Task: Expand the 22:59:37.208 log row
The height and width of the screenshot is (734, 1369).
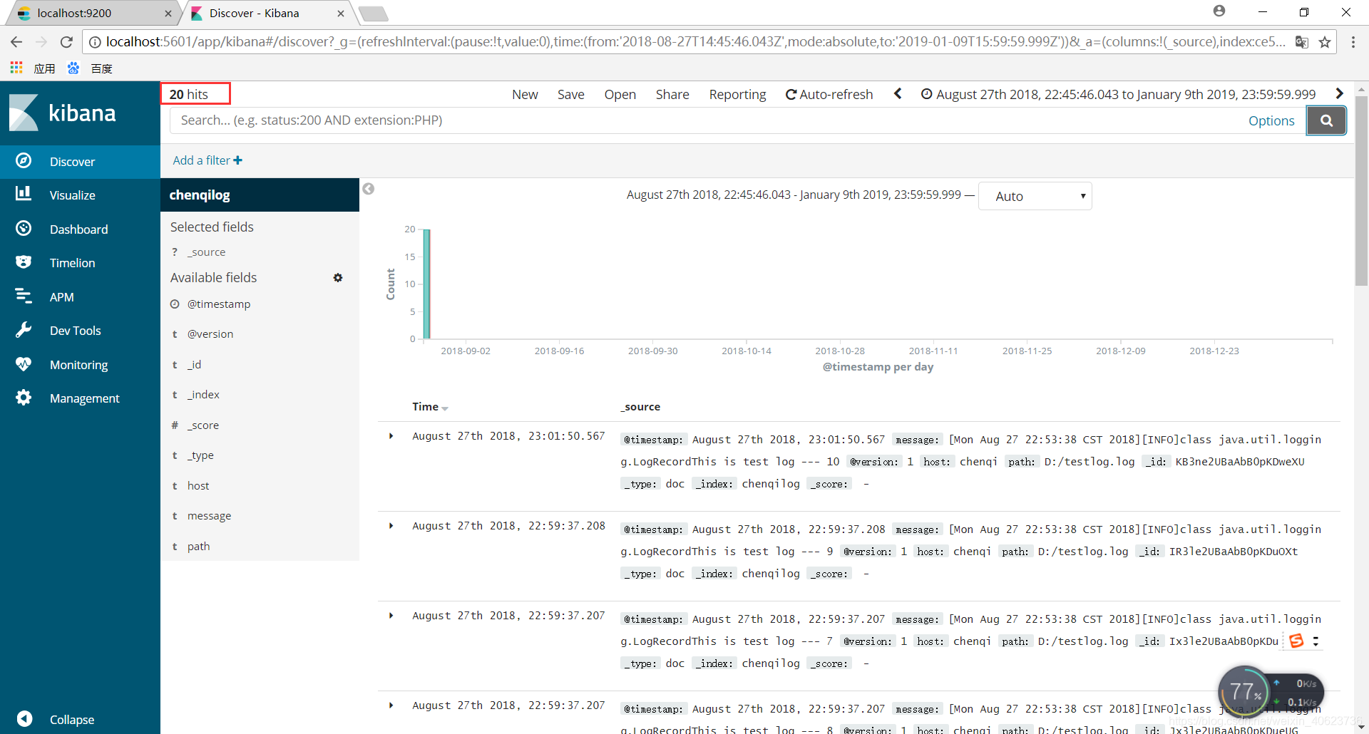Action: click(391, 526)
